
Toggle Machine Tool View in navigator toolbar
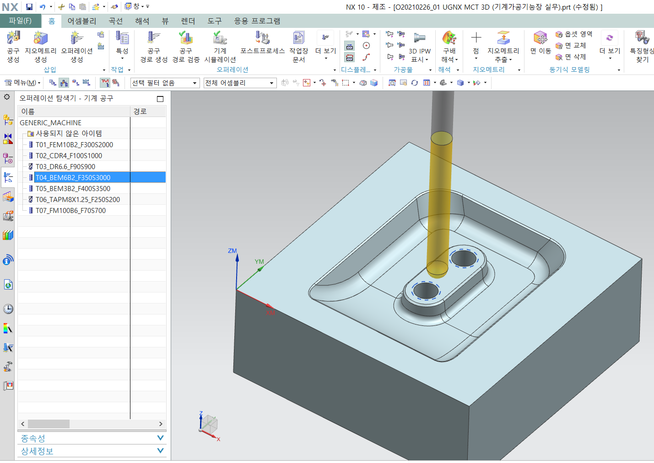tap(64, 83)
